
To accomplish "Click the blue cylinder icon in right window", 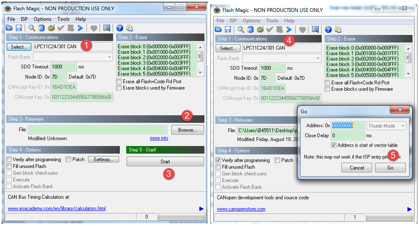I will click(251, 30).
